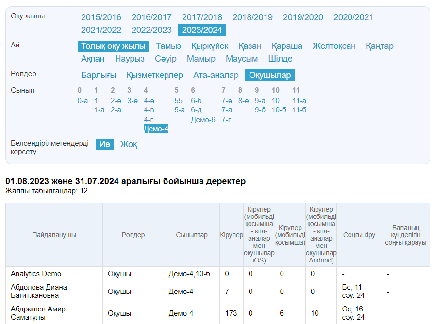Show all roles with Барлығы
The height and width of the screenshot is (324, 433).
click(x=99, y=75)
